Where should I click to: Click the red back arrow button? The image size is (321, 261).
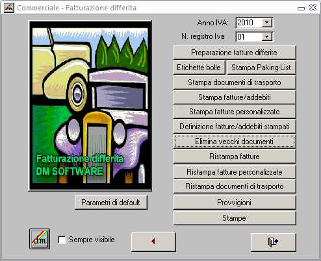pos(153,242)
